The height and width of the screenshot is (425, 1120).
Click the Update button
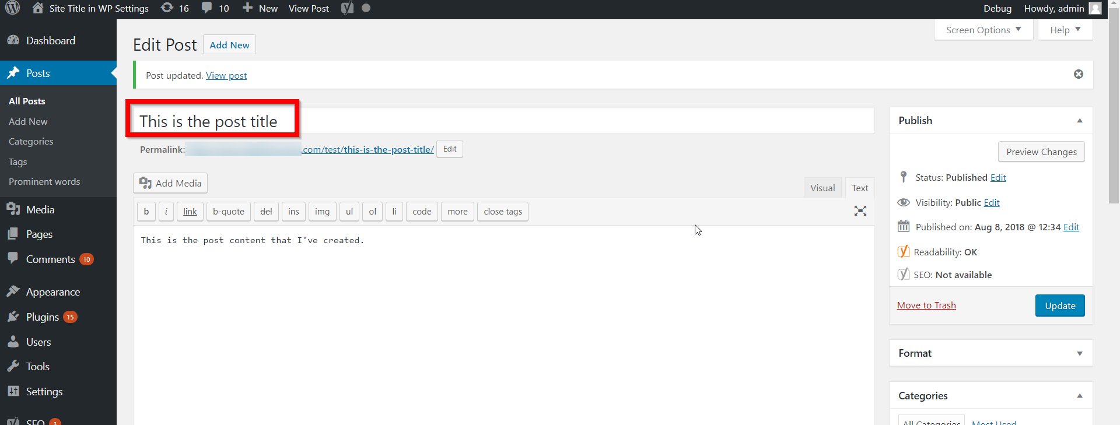tap(1060, 305)
